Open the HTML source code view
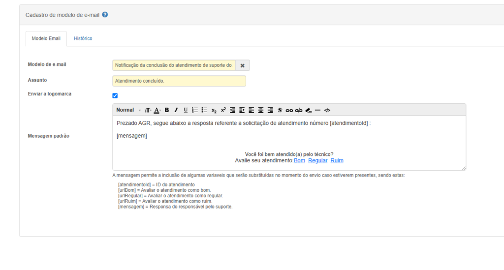This screenshot has width=504, height=270. pos(327,110)
